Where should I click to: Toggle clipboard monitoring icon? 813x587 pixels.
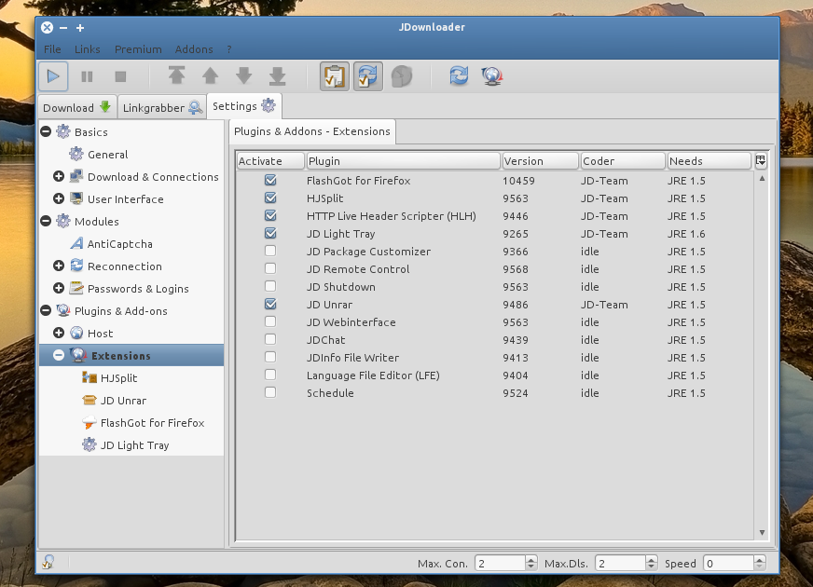click(335, 76)
